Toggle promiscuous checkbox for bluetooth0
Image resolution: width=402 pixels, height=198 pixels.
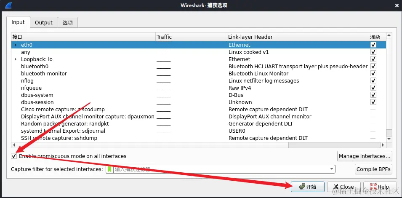pyautogui.click(x=373, y=66)
